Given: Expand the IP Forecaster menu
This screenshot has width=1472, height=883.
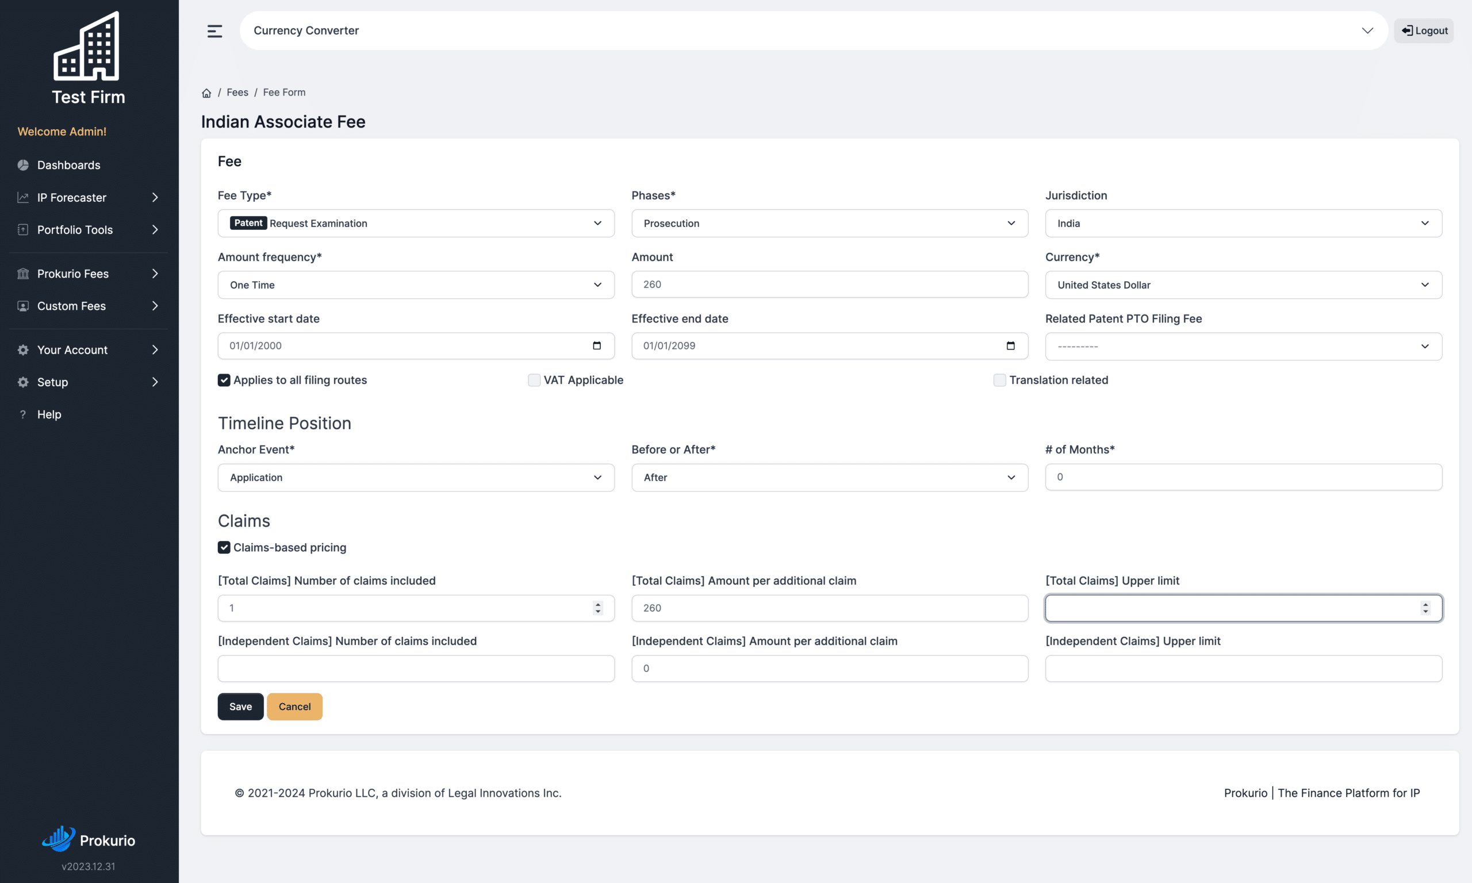Looking at the screenshot, I should [x=155, y=197].
